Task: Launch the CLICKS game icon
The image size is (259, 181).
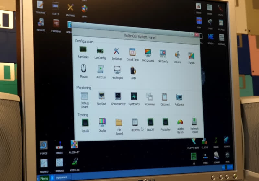Action: (205, 144)
